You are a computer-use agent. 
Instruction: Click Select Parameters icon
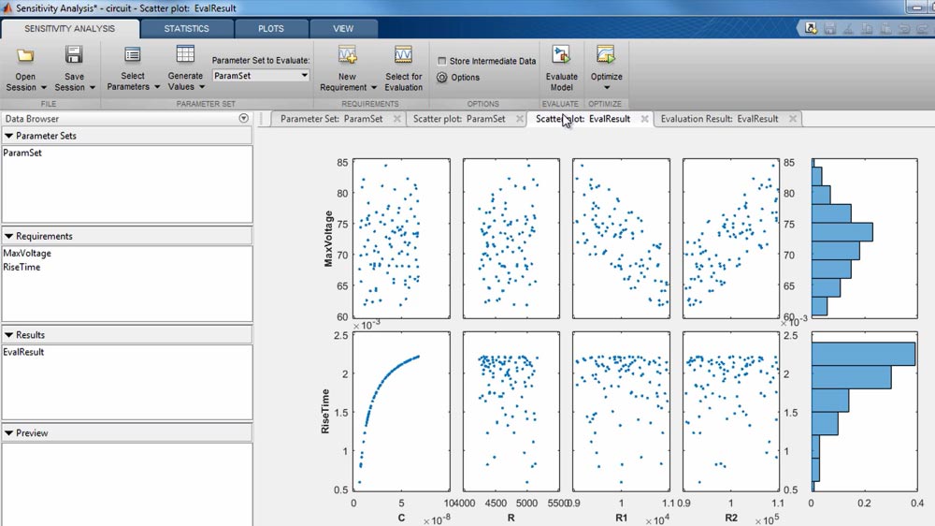133,55
